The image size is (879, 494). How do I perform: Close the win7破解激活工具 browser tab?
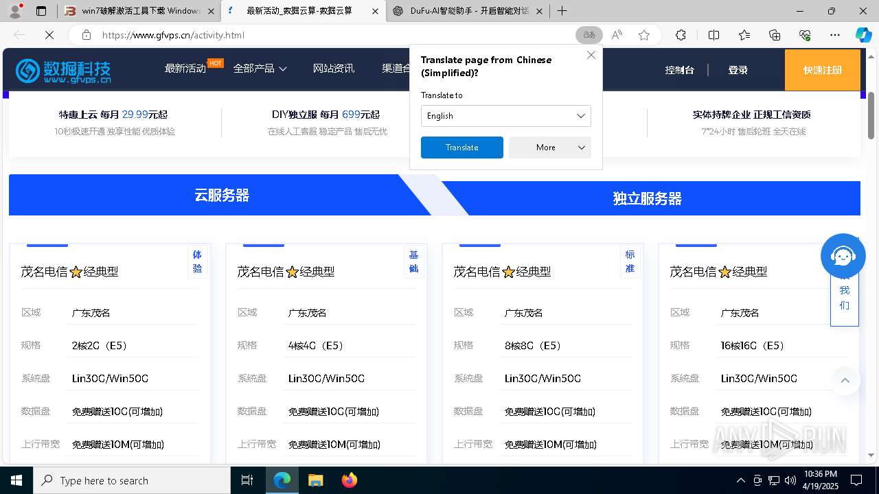210,11
